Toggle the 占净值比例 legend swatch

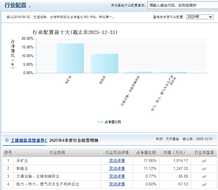tap(100, 122)
